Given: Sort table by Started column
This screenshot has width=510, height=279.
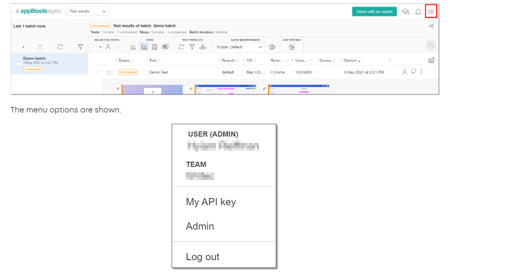Looking at the screenshot, I should (352, 61).
